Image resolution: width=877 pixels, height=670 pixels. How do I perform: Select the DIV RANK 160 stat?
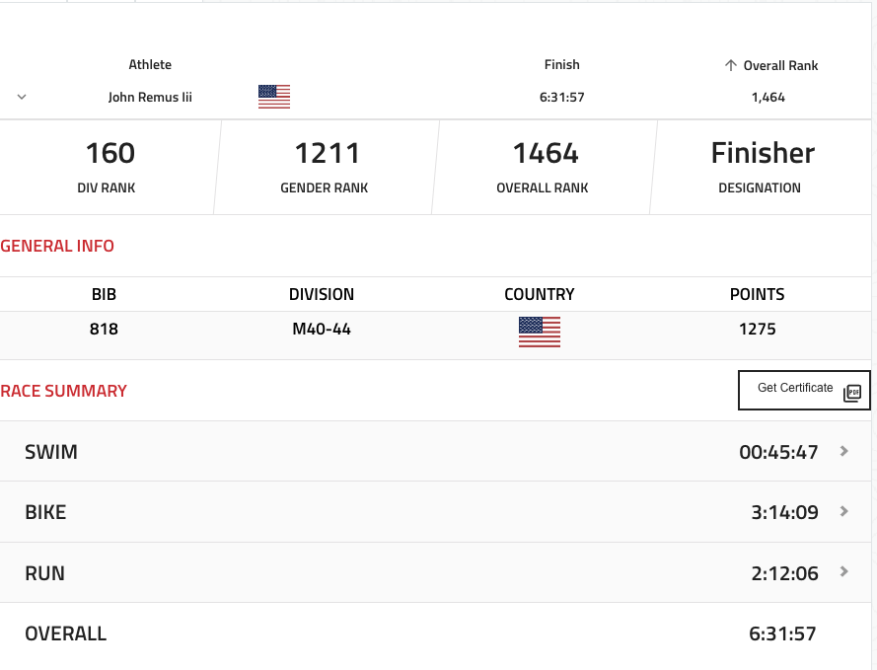pyautogui.click(x=110, y=167)
